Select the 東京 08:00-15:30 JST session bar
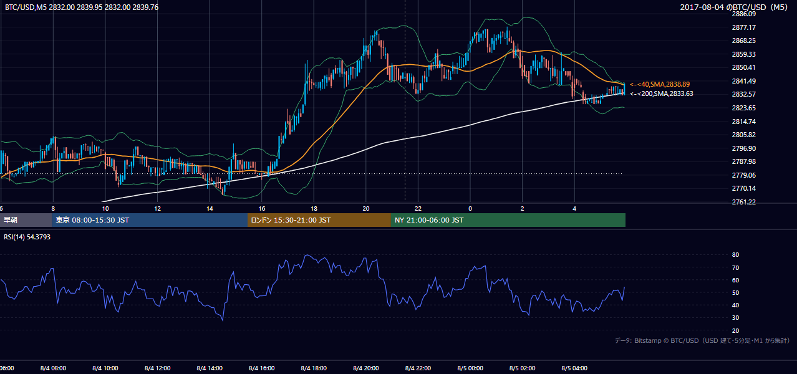Viewport: 797px width, 374px height. pos(150,220)
